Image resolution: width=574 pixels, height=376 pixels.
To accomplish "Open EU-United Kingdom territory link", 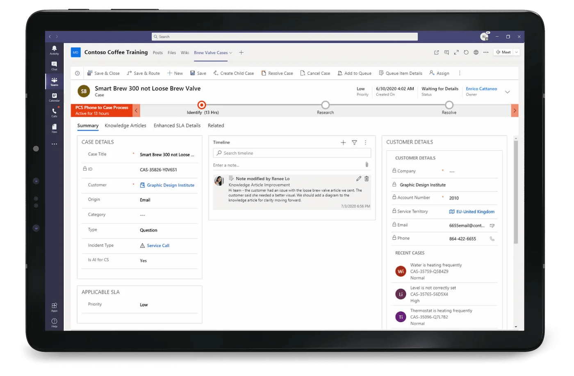I will point(475,212).
